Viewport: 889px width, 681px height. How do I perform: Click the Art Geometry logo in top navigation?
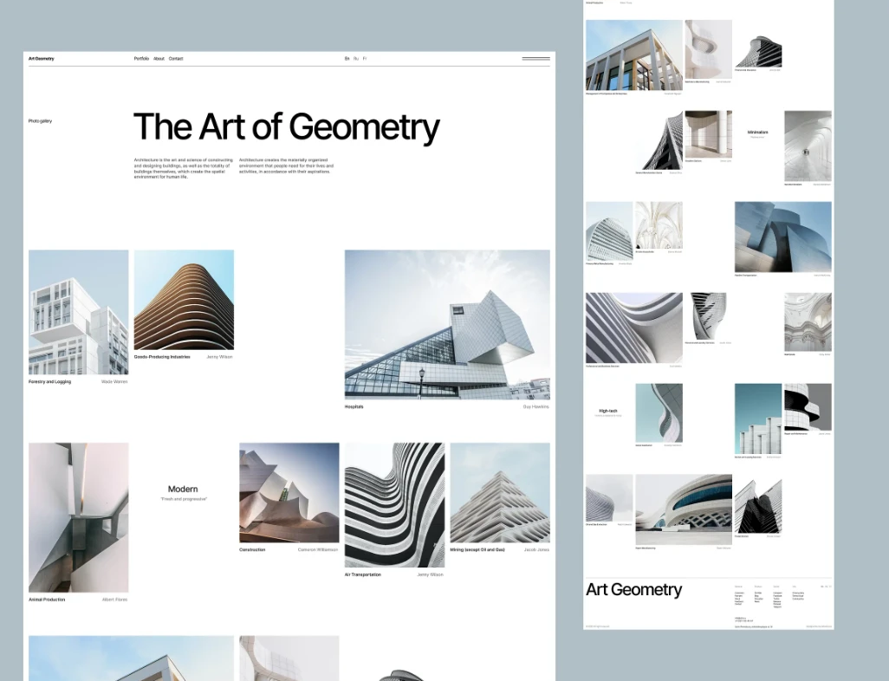(x=42, y=58)
